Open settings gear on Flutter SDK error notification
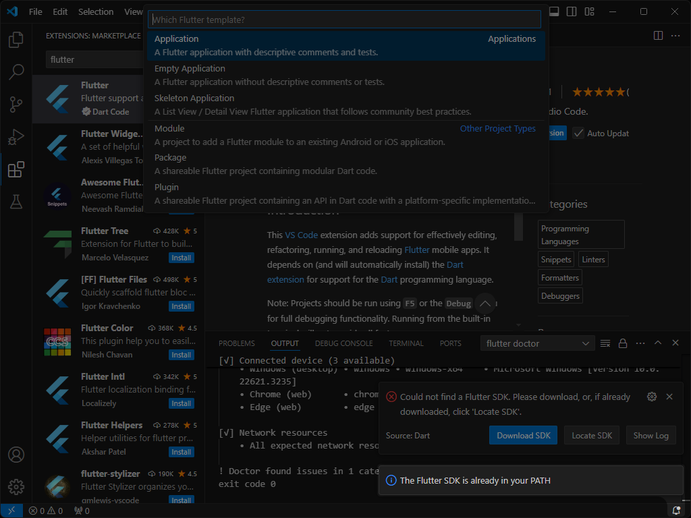The width and height of the screenshot is (691, 518). (x=652, y=397)
